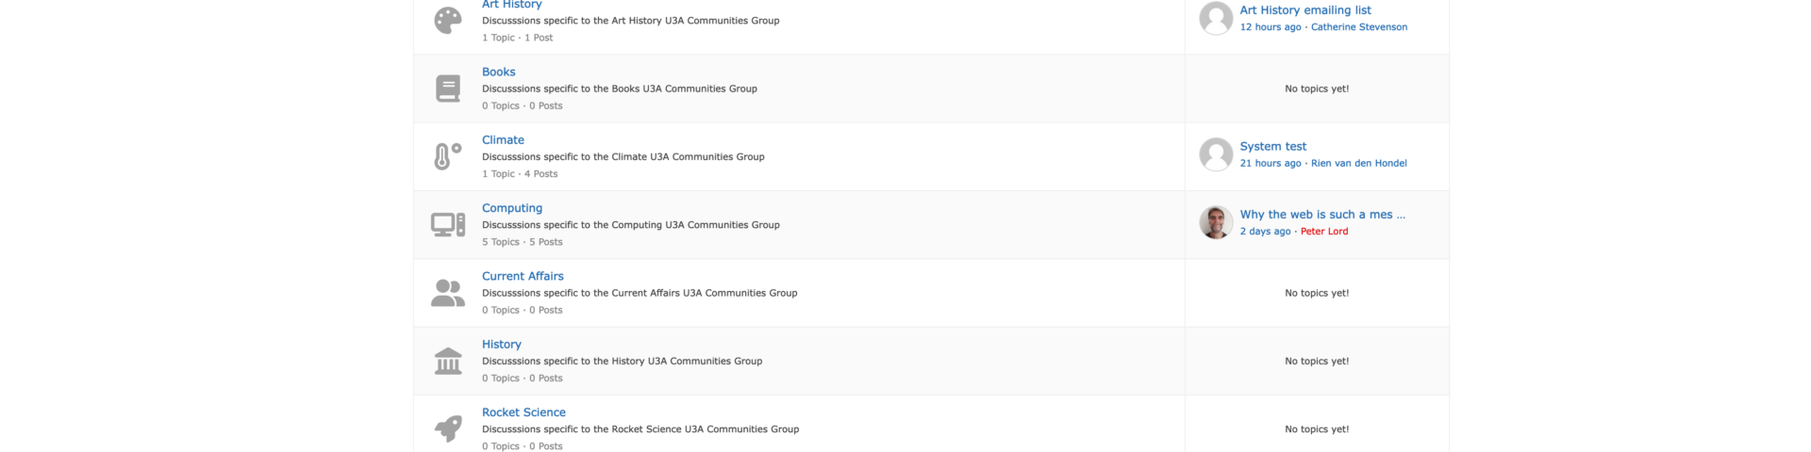The width and height of the screenshot is (1811, 452).
Task: Open Peter Lord's avatar photo
Action: (1216, 222)
